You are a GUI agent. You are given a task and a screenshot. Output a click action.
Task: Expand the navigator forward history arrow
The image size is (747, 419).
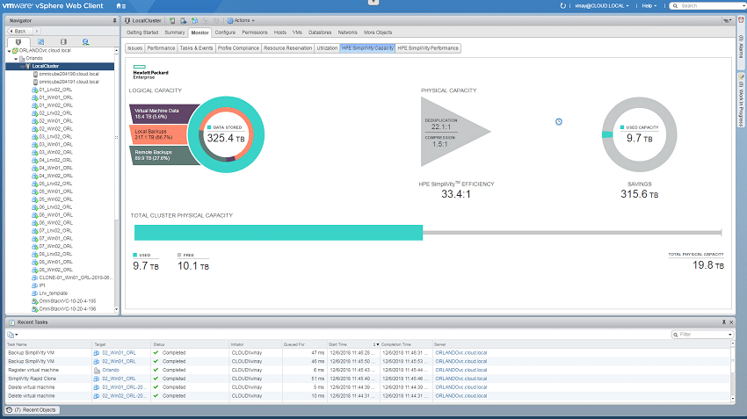[x=36, y=31]
